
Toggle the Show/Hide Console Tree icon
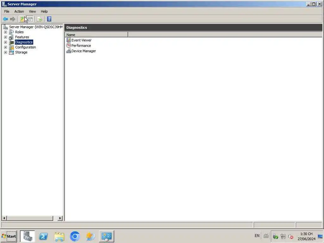tap(30, 19)
